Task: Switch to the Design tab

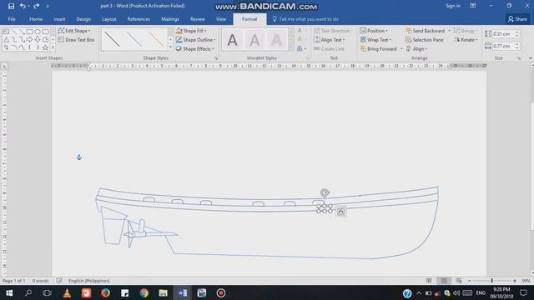Action: [x=83, y=19]
